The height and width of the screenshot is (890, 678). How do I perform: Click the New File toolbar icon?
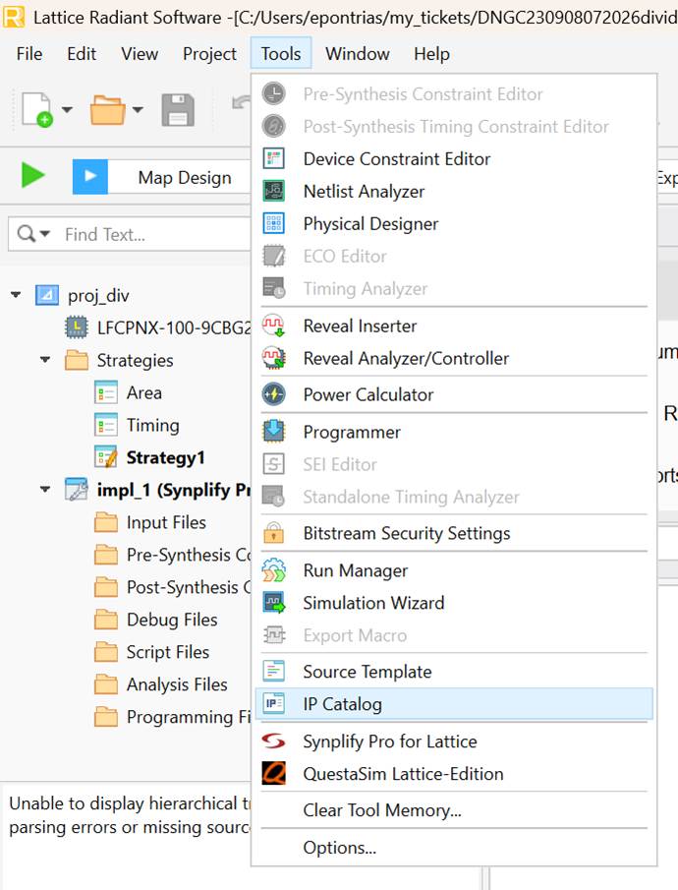click(x=37, y=109)
